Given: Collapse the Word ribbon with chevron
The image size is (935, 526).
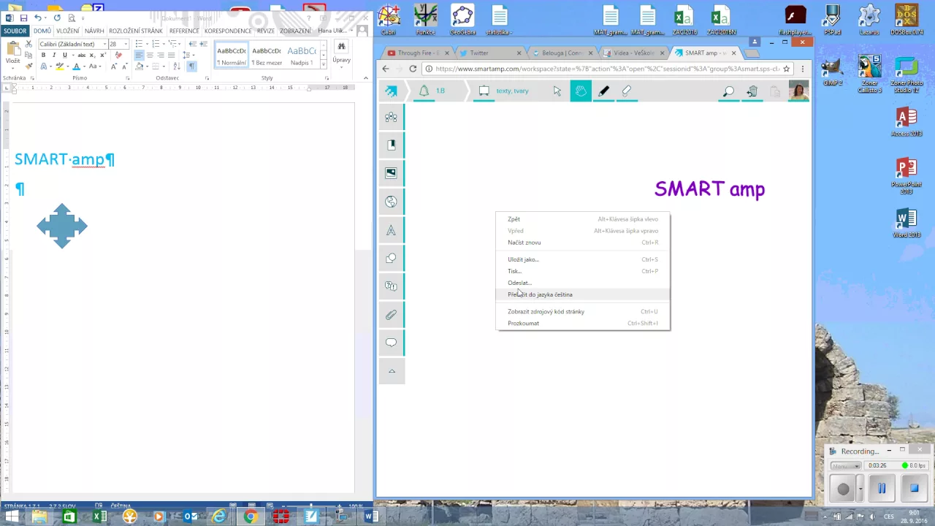Looking at the screenshot, I should click(x=365, y=77).
